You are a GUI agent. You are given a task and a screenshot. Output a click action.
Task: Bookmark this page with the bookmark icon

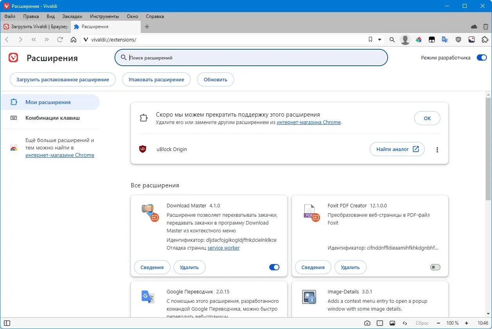[x=370, y=40]
